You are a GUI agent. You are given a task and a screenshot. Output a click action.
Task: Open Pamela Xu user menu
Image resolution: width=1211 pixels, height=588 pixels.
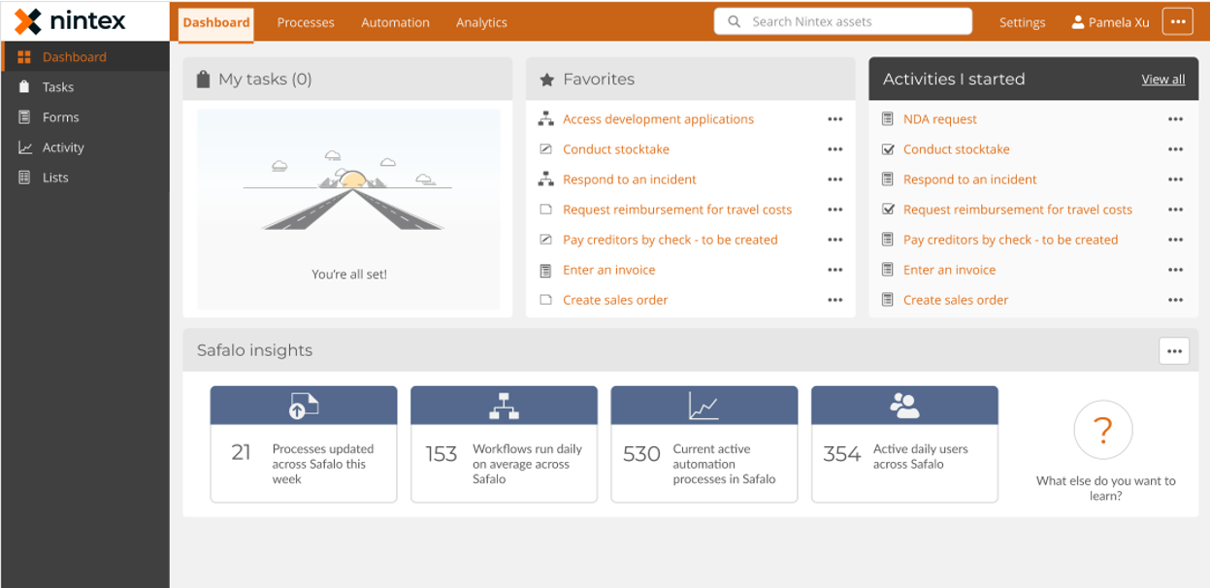click(x=1110, y=22)
